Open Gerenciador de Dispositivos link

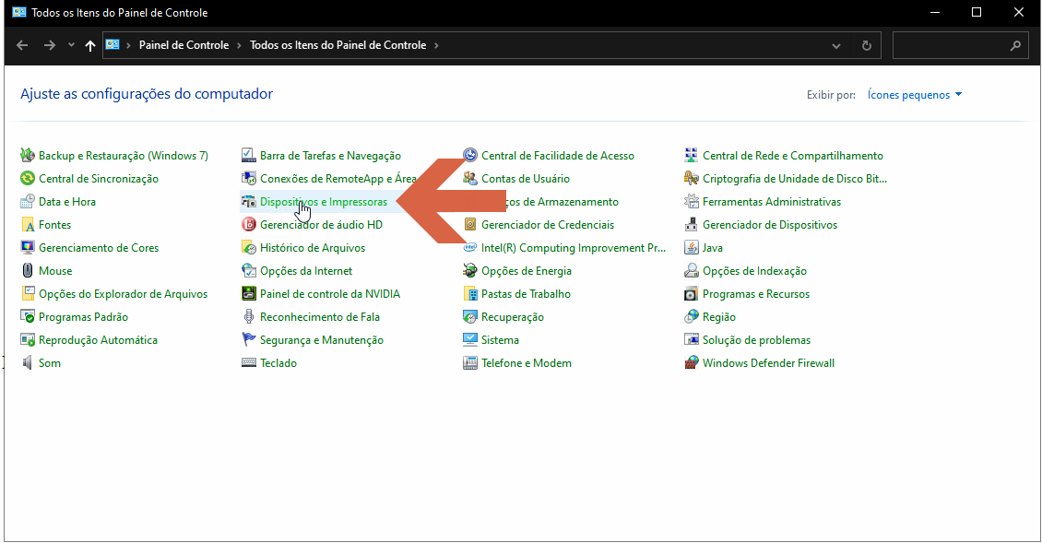point(770,225)
